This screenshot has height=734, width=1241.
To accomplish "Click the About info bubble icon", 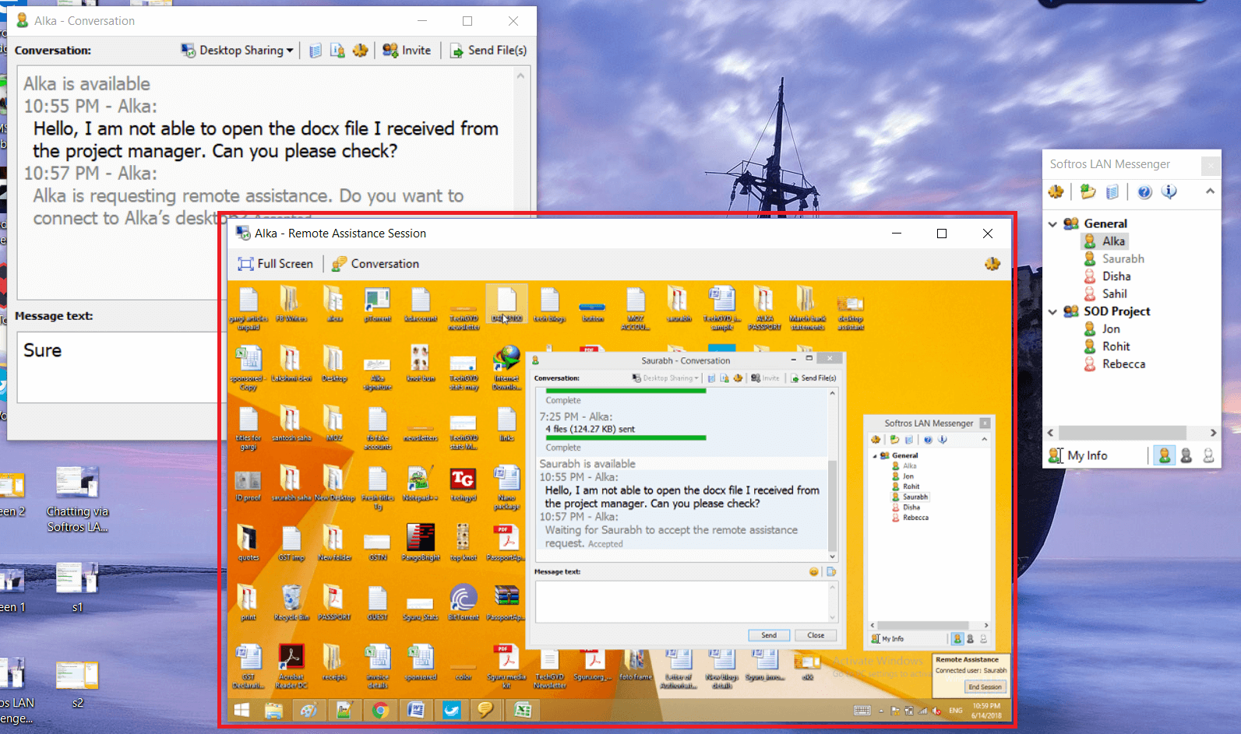I will pos(1169,191).
